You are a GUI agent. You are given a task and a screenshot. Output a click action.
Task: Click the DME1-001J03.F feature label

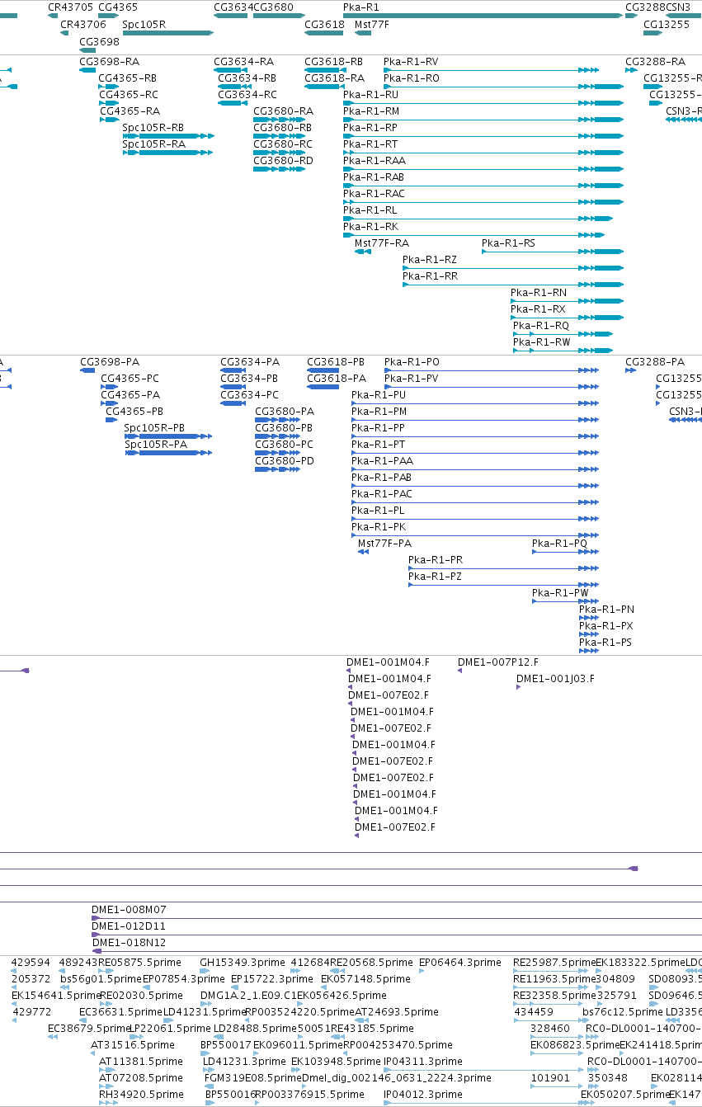pos(555,678)
